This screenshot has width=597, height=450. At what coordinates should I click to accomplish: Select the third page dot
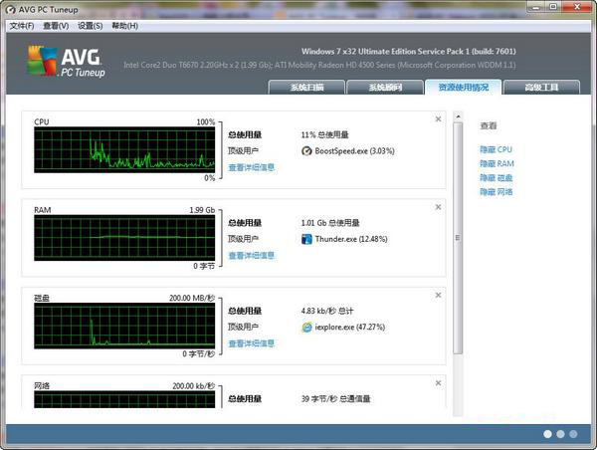tap(573, 434)
